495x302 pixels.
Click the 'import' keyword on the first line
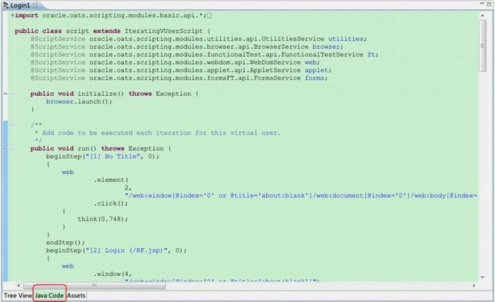tap(27, 15)
